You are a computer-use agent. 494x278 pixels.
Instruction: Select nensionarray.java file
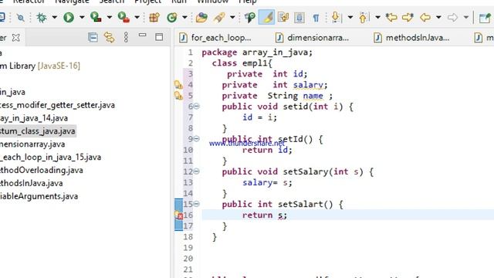pos(32,144)
